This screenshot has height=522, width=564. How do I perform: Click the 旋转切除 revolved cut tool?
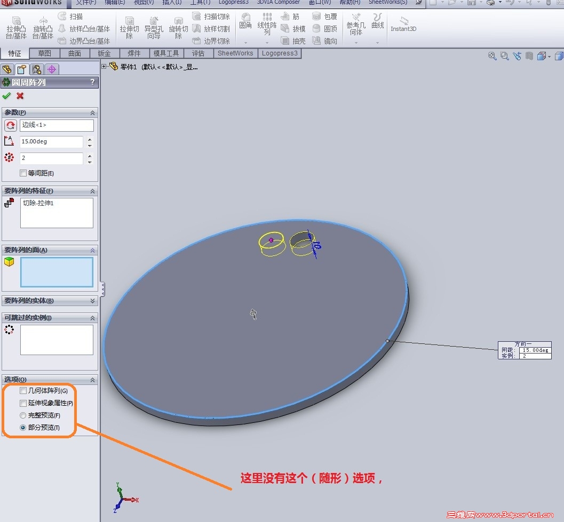(178, 28)
